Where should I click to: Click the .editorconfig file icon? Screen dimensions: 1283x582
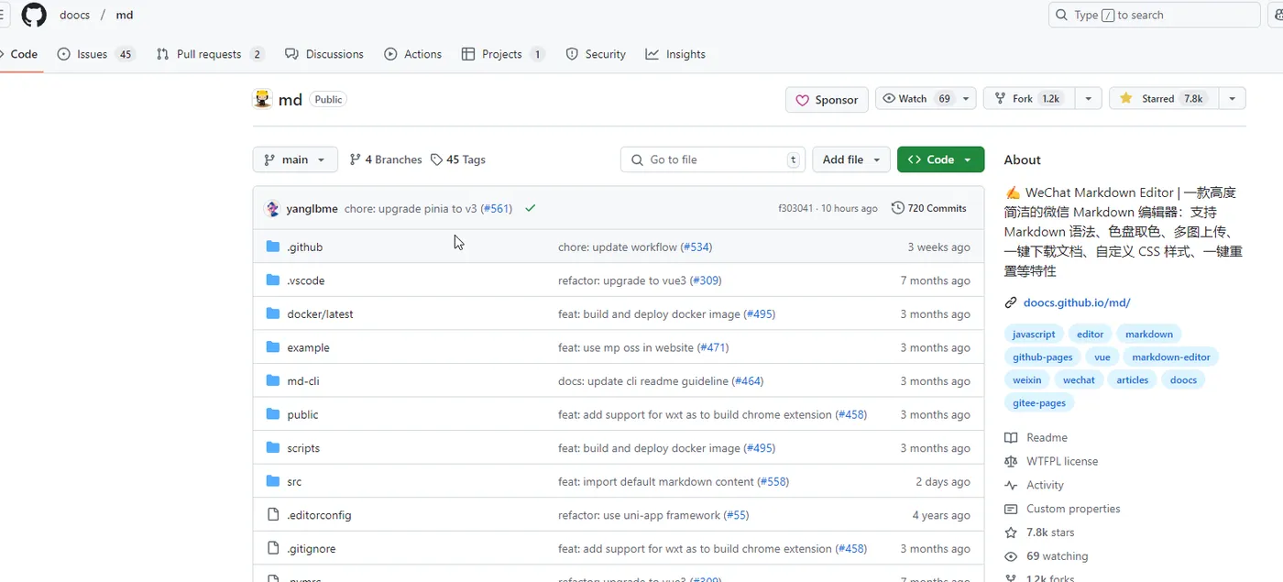272,515
